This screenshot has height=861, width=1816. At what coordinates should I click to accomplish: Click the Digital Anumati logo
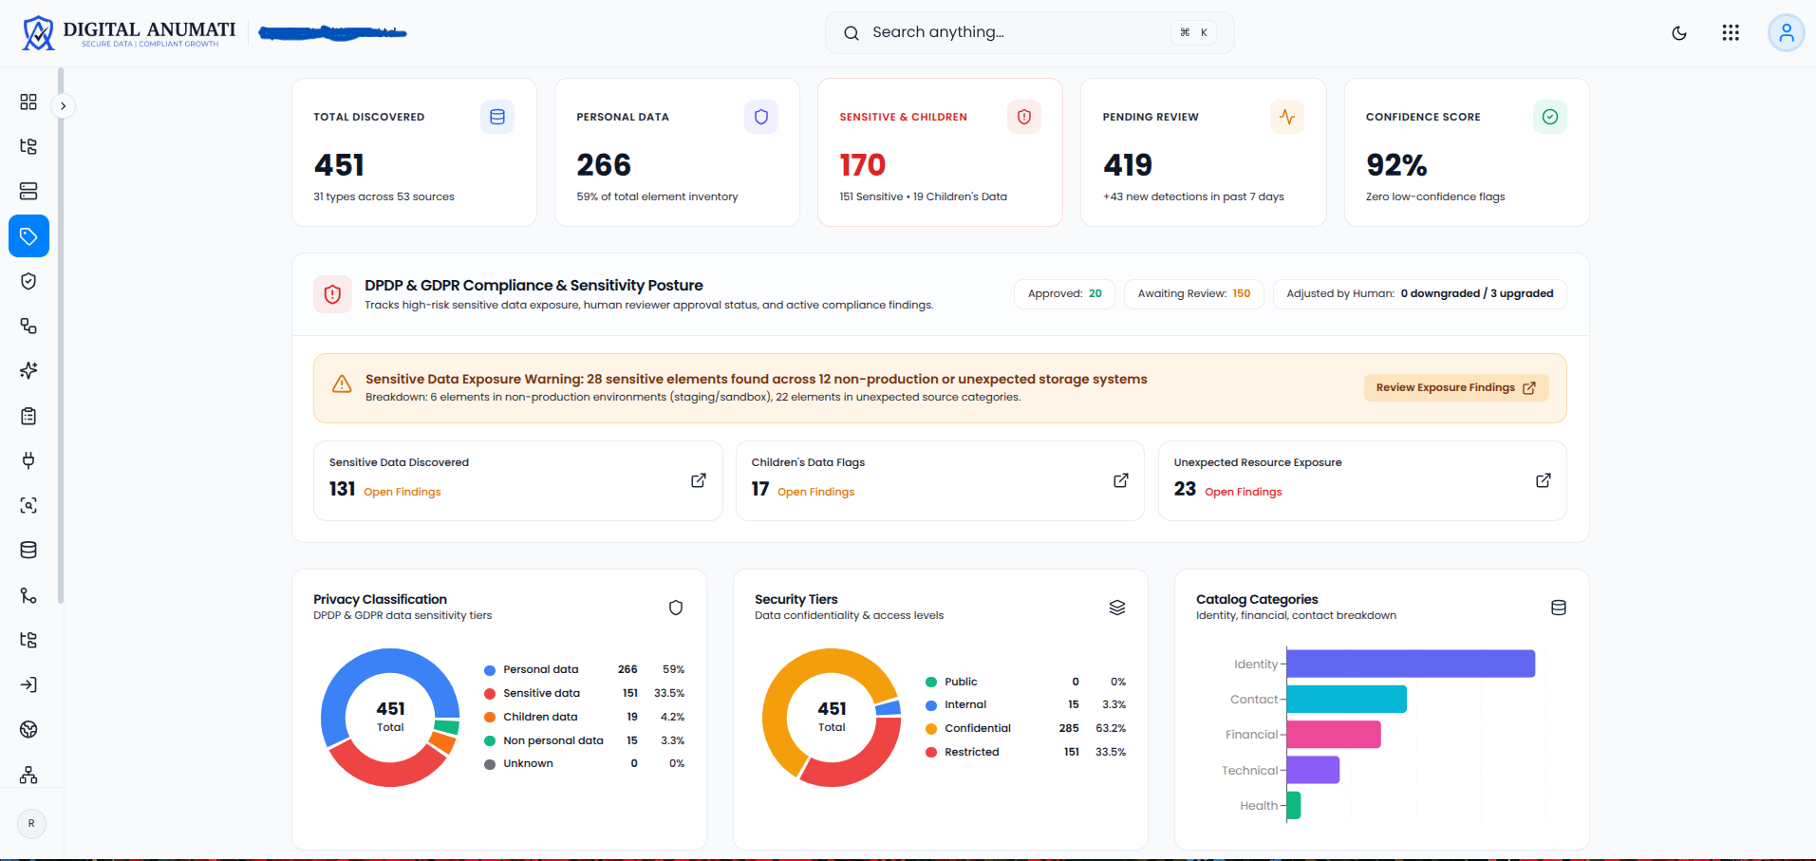click(x=129, y=33)
